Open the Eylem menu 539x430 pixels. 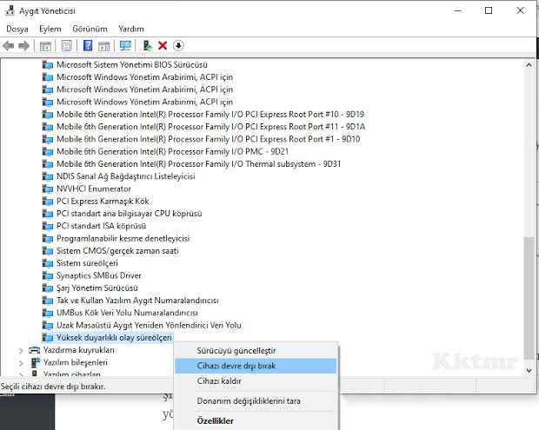pos(50,29)
